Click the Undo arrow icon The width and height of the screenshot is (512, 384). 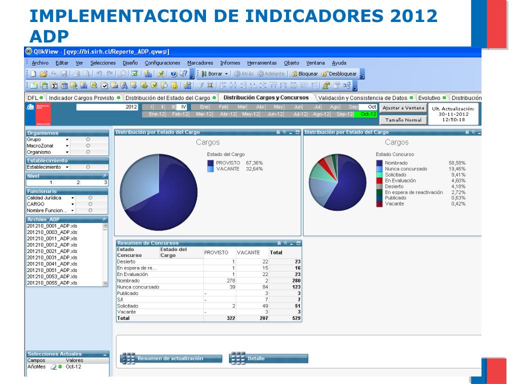(99, 74)
